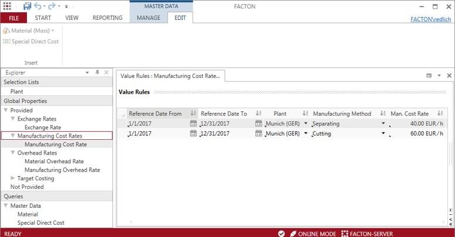Close the Value Rules document tab

pyautogui.click(x=449, y=75)
